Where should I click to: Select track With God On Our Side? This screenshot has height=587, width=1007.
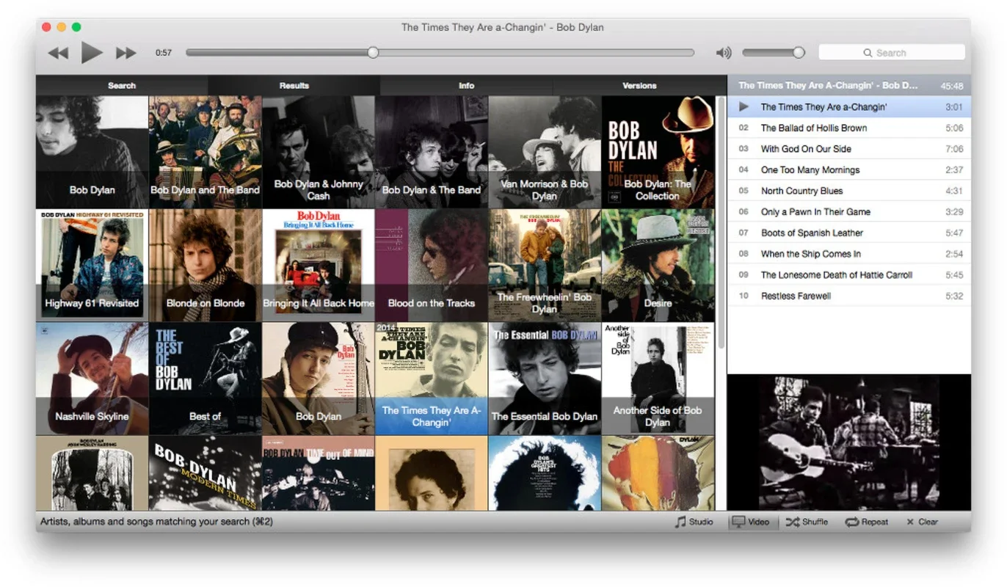pos(848,149)
